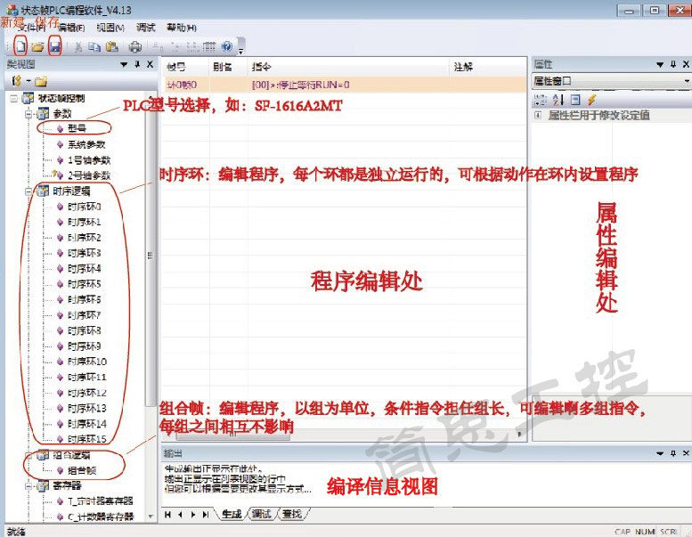
Task: Create a new file with the New icon
Action: click(x=20, y=46)
